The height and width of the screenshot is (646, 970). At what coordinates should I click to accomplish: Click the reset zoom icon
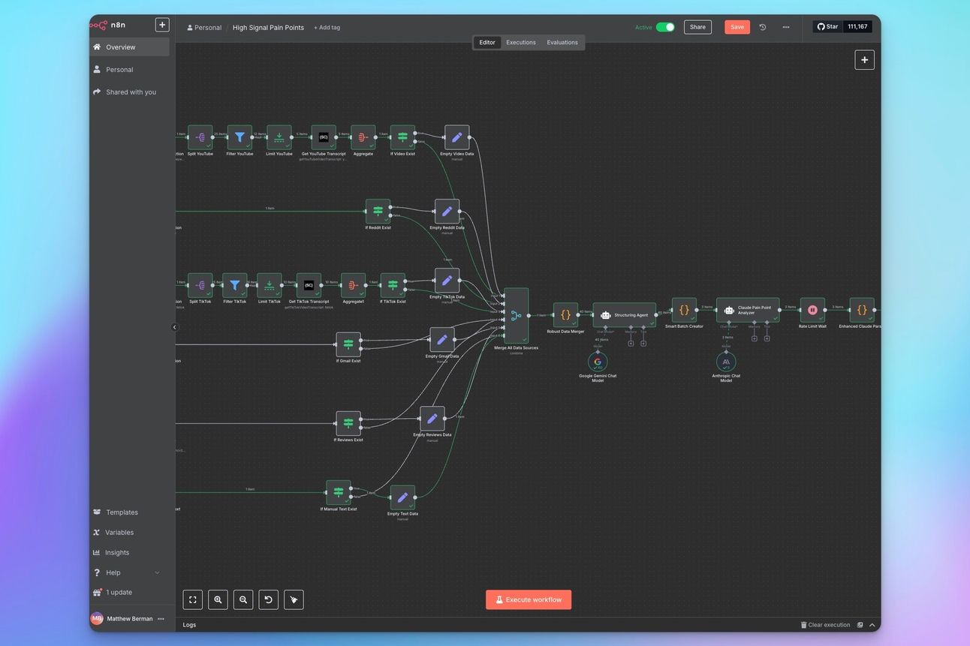point(269,599)
